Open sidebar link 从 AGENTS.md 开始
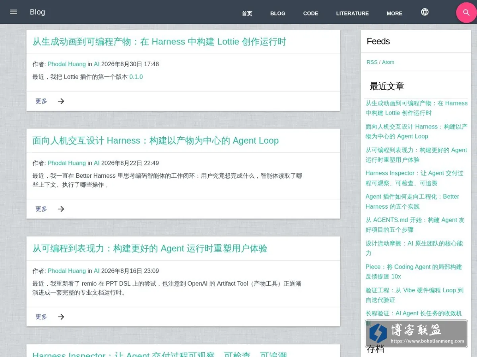The height and width of the screenshot is (357, 477). 415,225
